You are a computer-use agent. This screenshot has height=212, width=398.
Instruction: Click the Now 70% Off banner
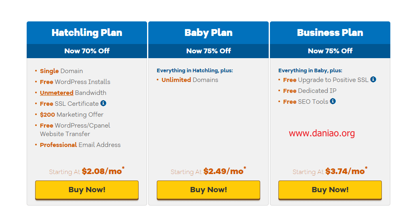click(87, 51)
